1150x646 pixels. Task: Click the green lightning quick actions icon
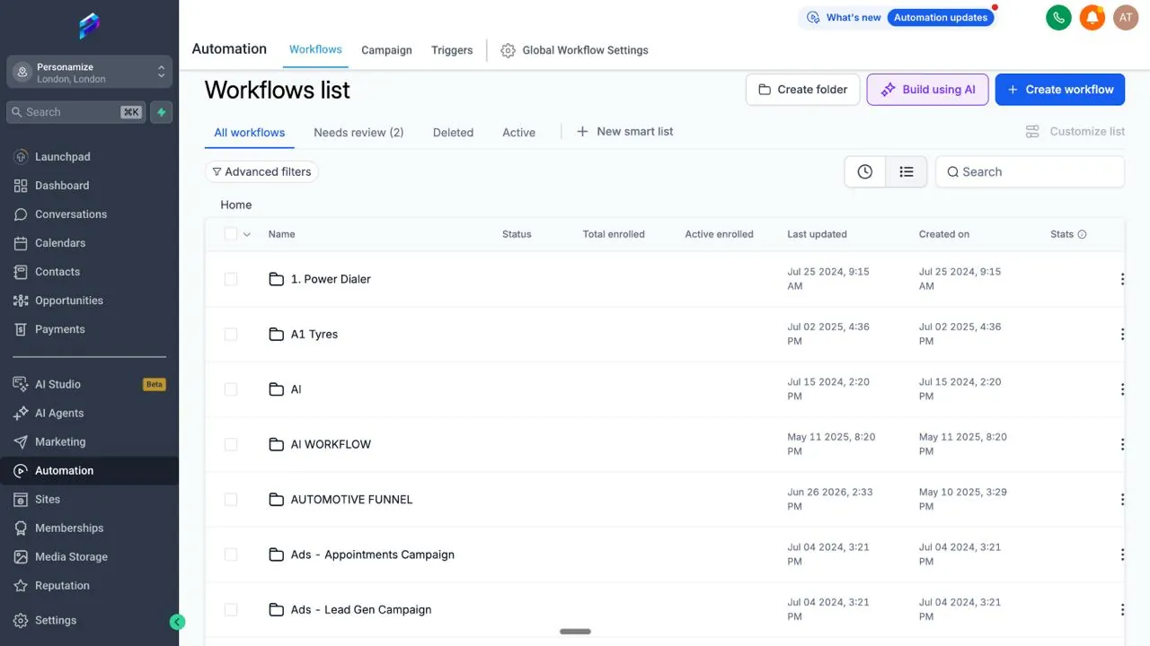point(162,112)
